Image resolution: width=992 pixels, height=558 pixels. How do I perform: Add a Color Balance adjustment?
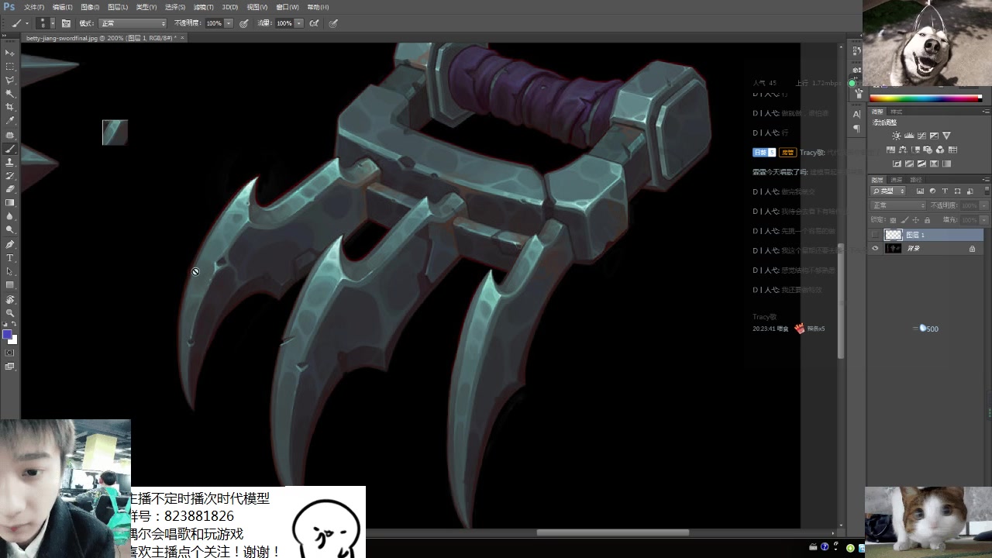[x=903, y=150]
